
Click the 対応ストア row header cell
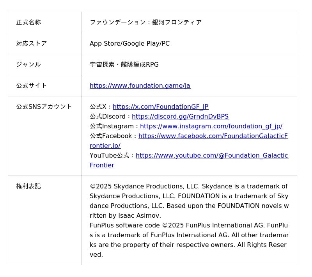(32, 44)
